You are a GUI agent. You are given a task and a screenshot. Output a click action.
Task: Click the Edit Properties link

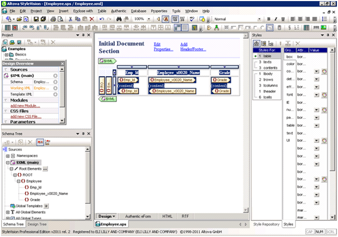click(x=163, y=47)
